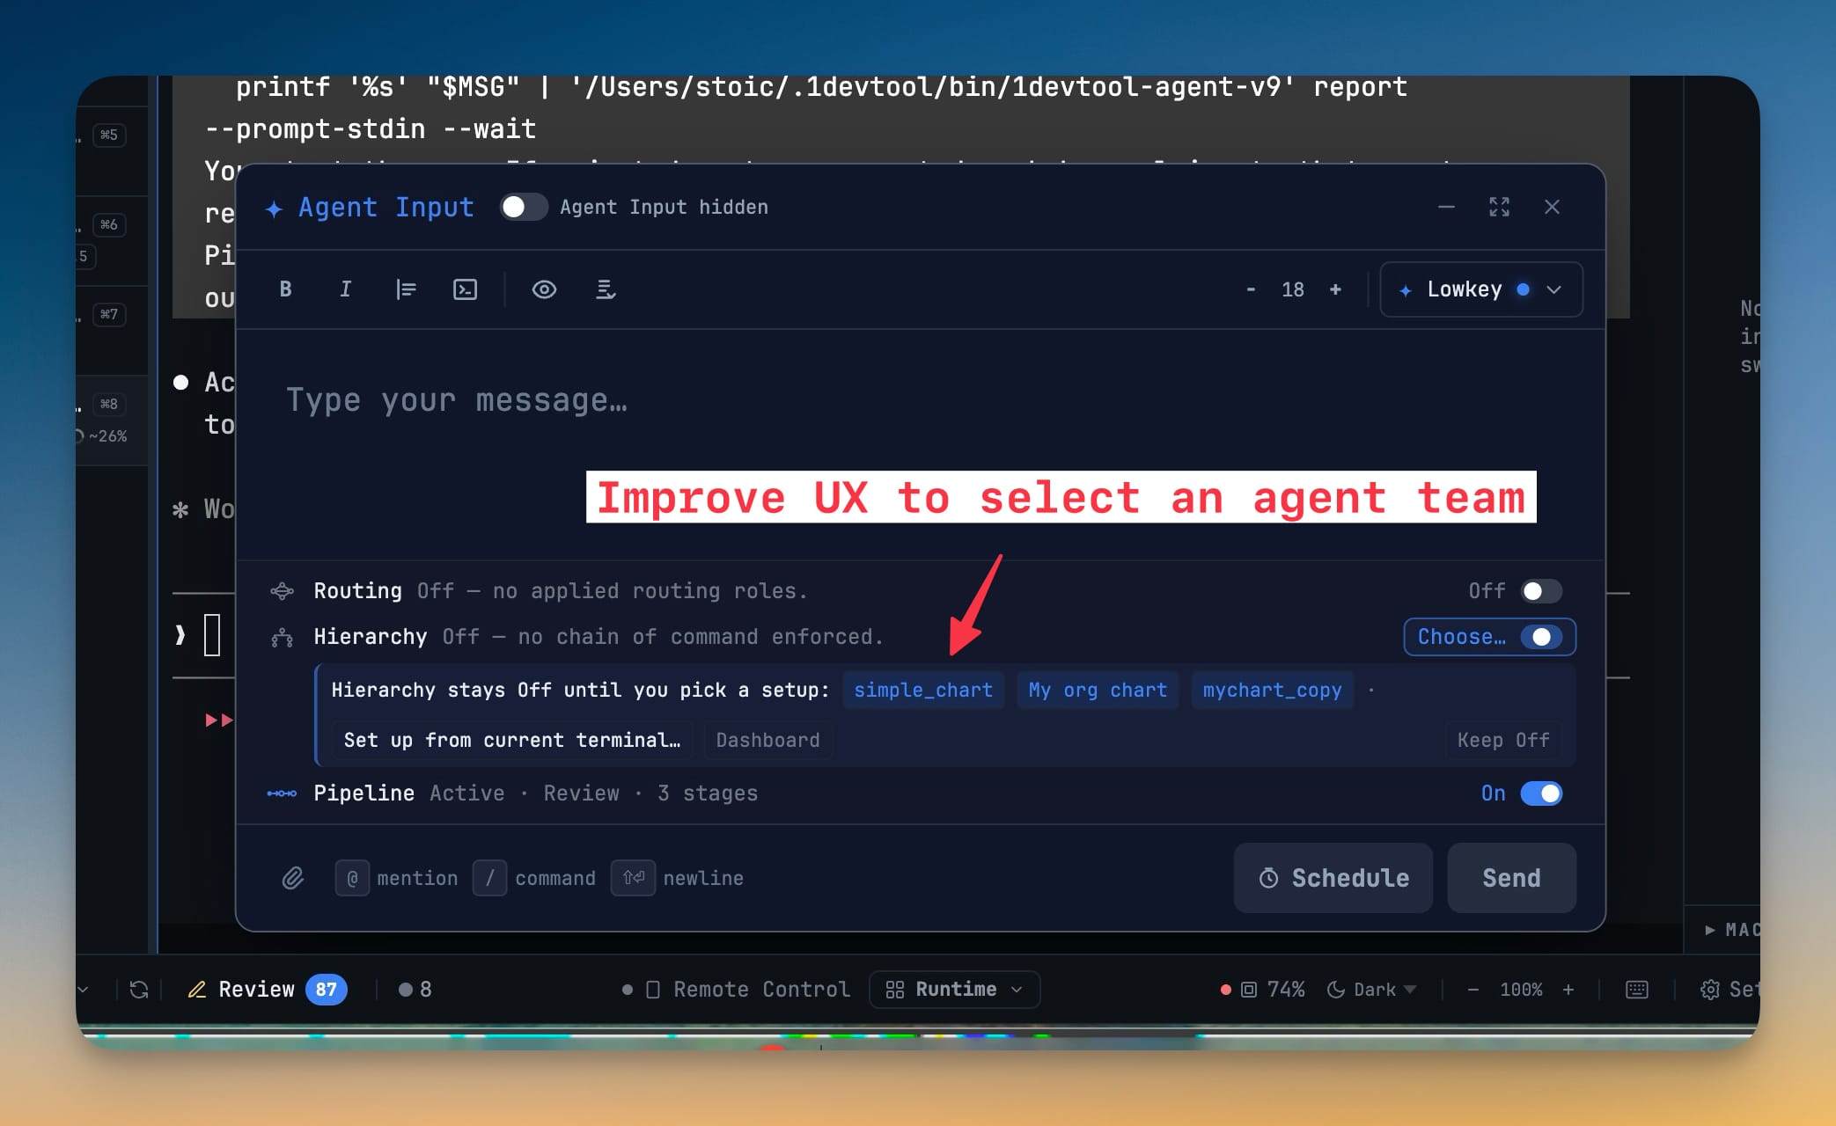Click Remote Control in status bar

tap(736, 990)
